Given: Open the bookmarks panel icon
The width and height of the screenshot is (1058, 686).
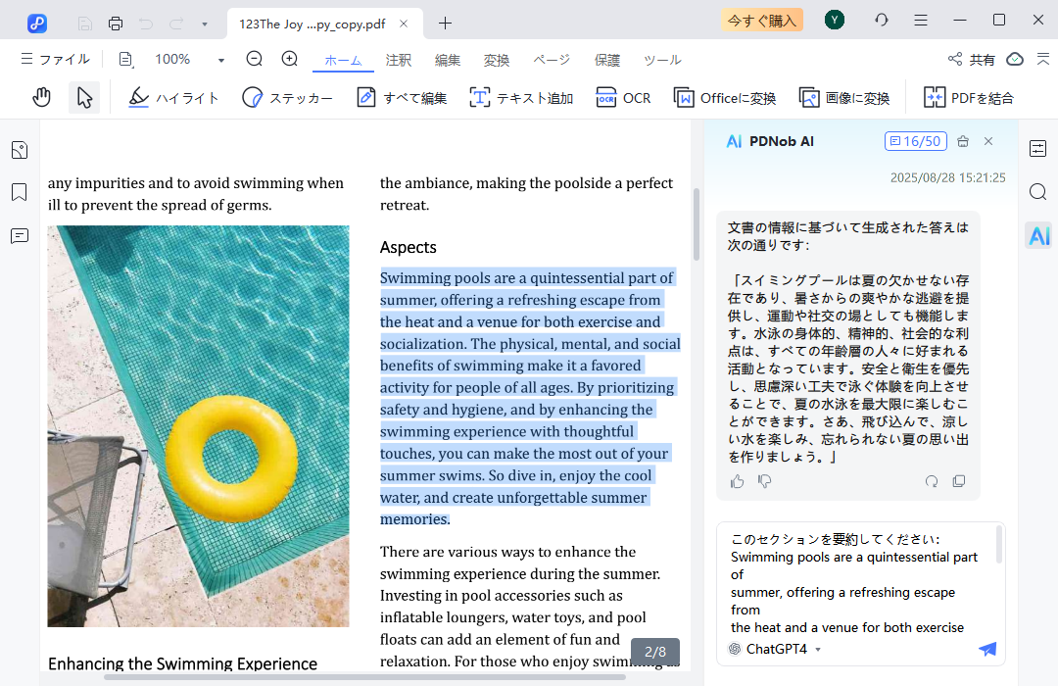Looking at the screenshot, I should coord(19,192).
